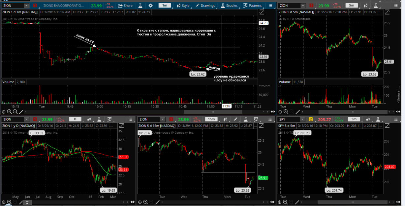Viewport: 405px width, 206px height.
Task: Toggle the yellow link number 2 on SPY chart
Action: click(310, 119)
